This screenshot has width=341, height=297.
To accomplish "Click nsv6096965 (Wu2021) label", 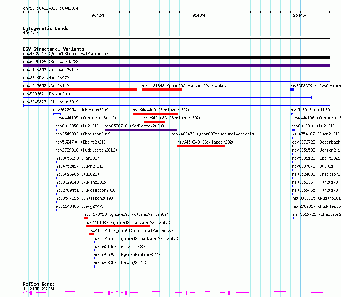I will (77, 174).
